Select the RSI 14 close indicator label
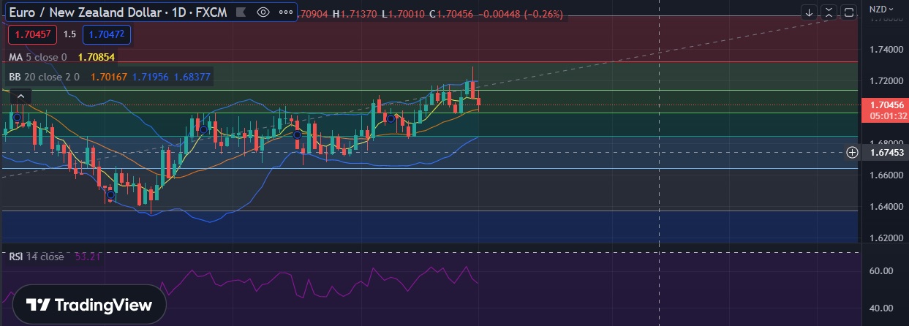Screen dimensions: 909x326 point(37,257)
